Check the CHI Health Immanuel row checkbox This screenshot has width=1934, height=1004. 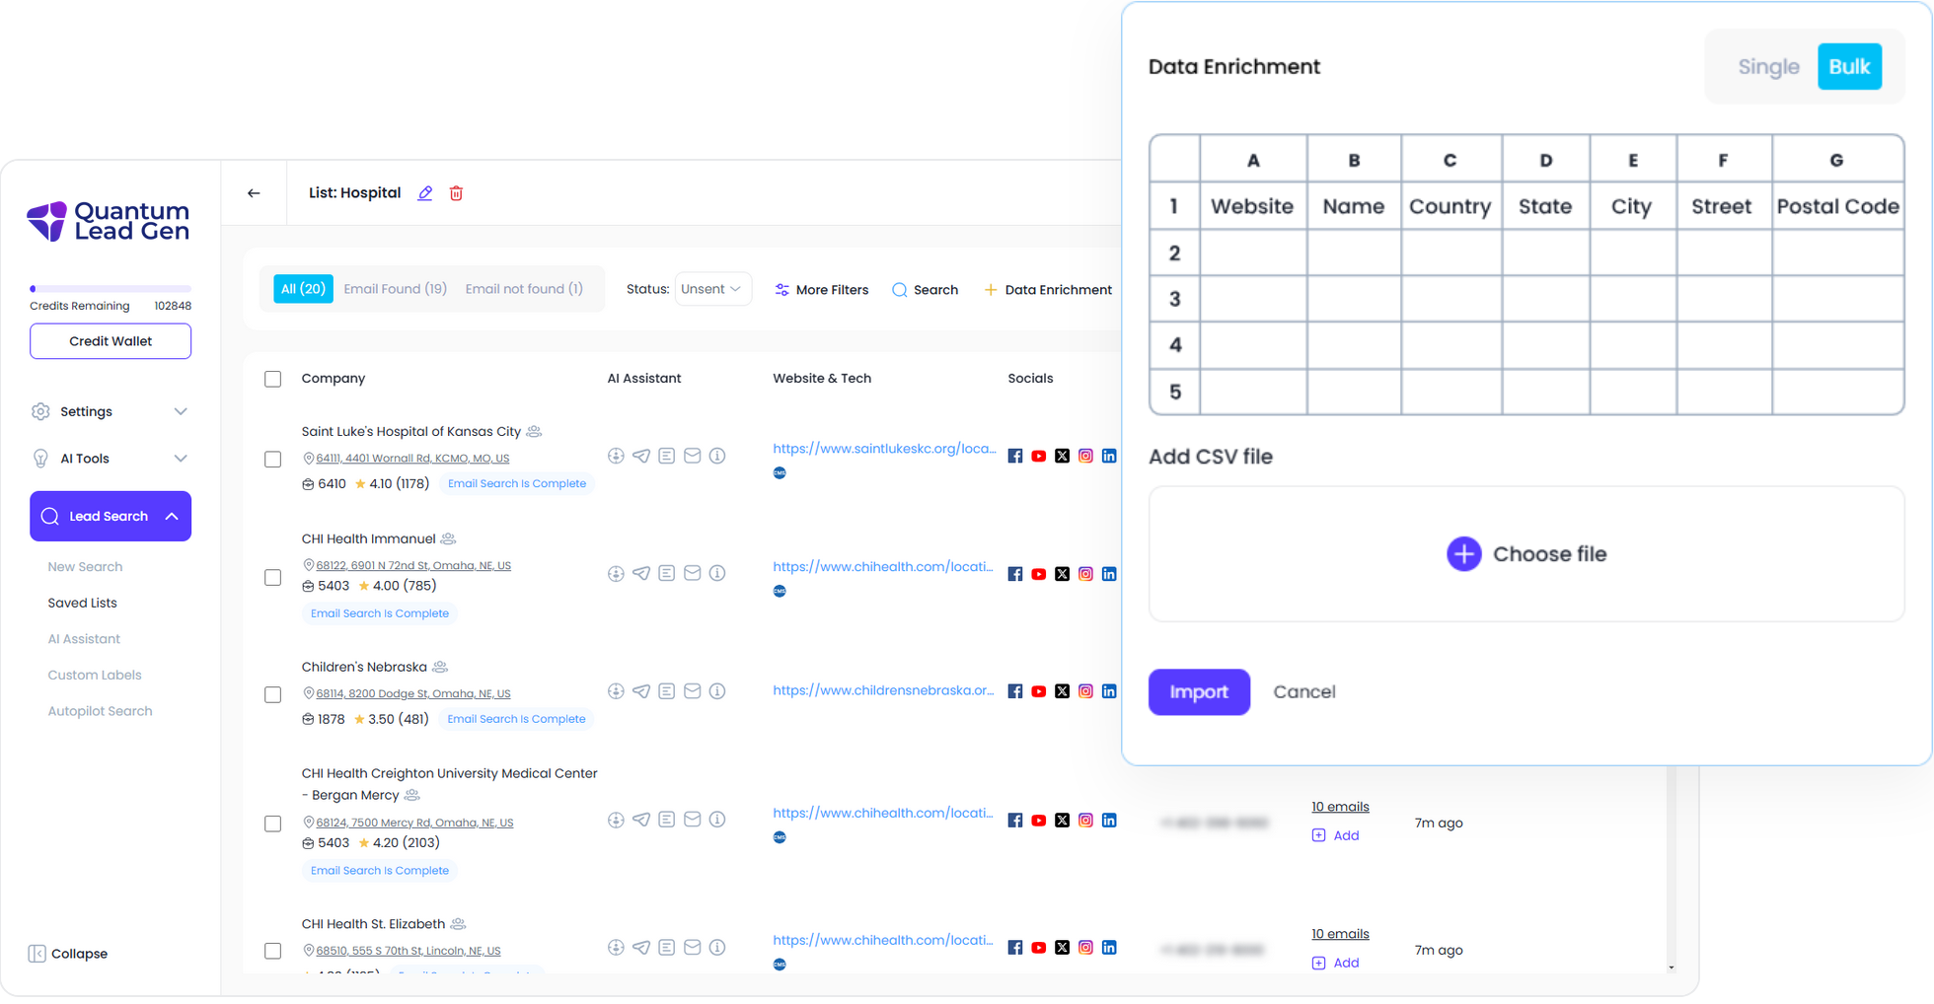[273, 578]
